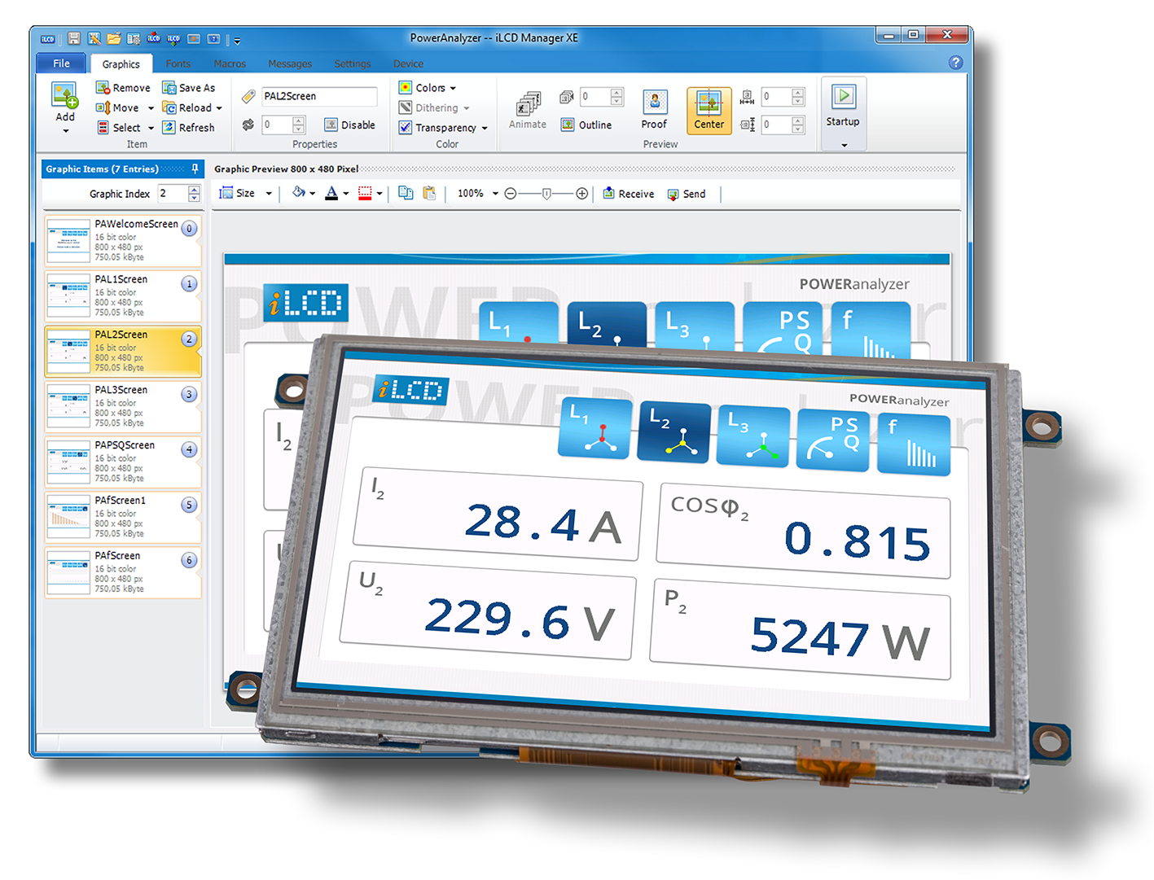Click the Graphics ribbon tab
Image resolution: width=1154 pixels, height=880 pixels.
[121, 63]
